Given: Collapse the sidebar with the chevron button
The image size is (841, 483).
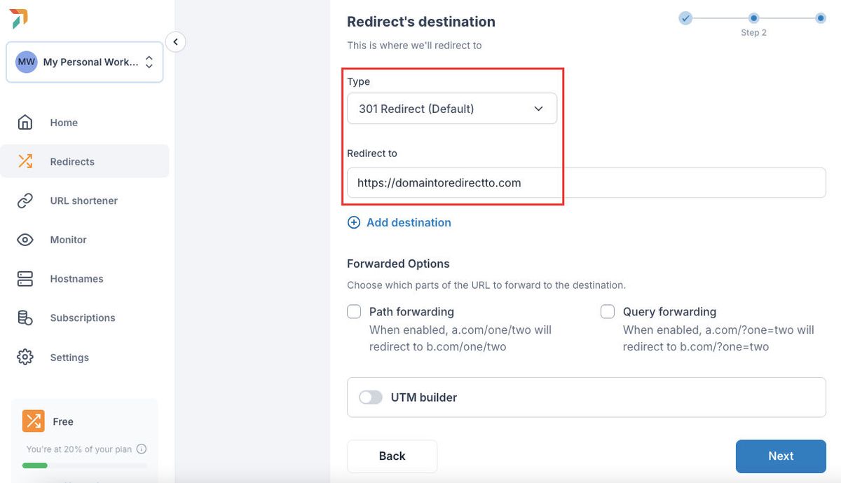Looking at the screenshot, I should click(175, 42).
